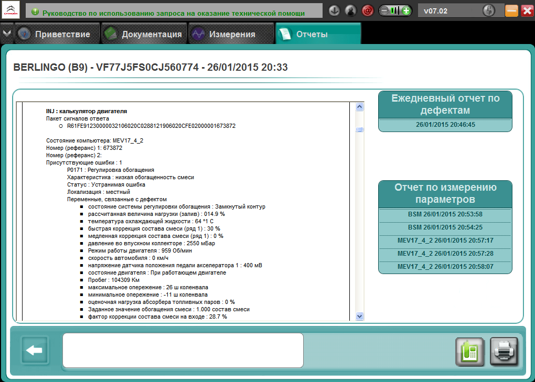The width and height of the screenshot is (535, 382).
Task: Click the скорость автомобиля : 0 км/ч line
Action: [128, 258]
